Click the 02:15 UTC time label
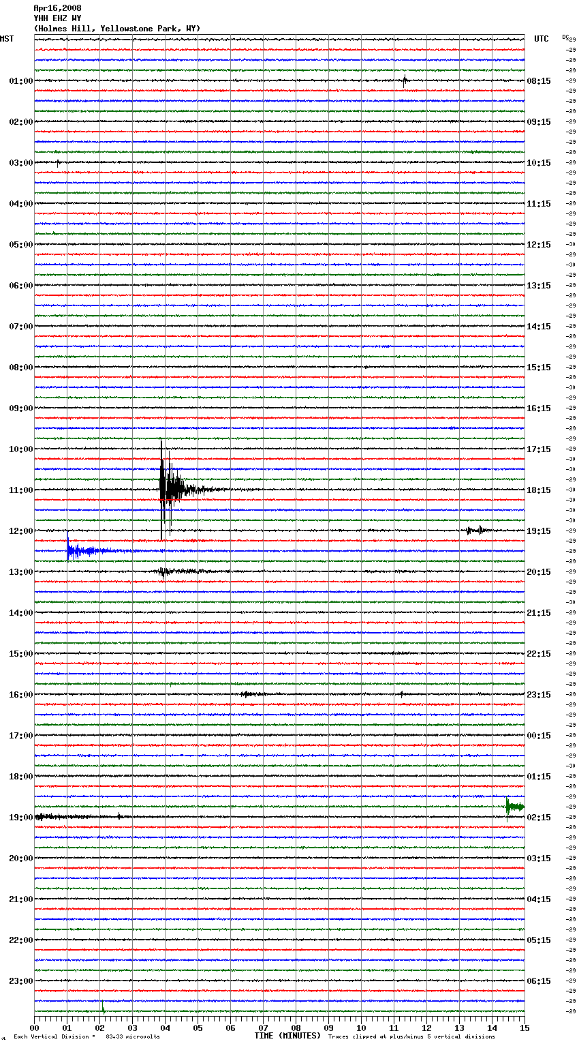 pos(539,818)
